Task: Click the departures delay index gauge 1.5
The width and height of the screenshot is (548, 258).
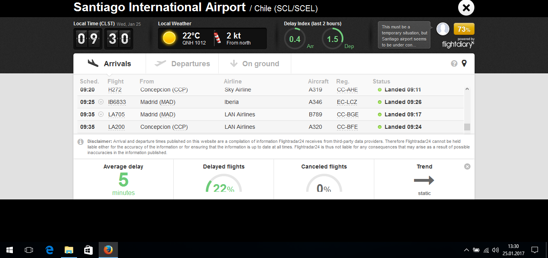Action: coord(333,39)
